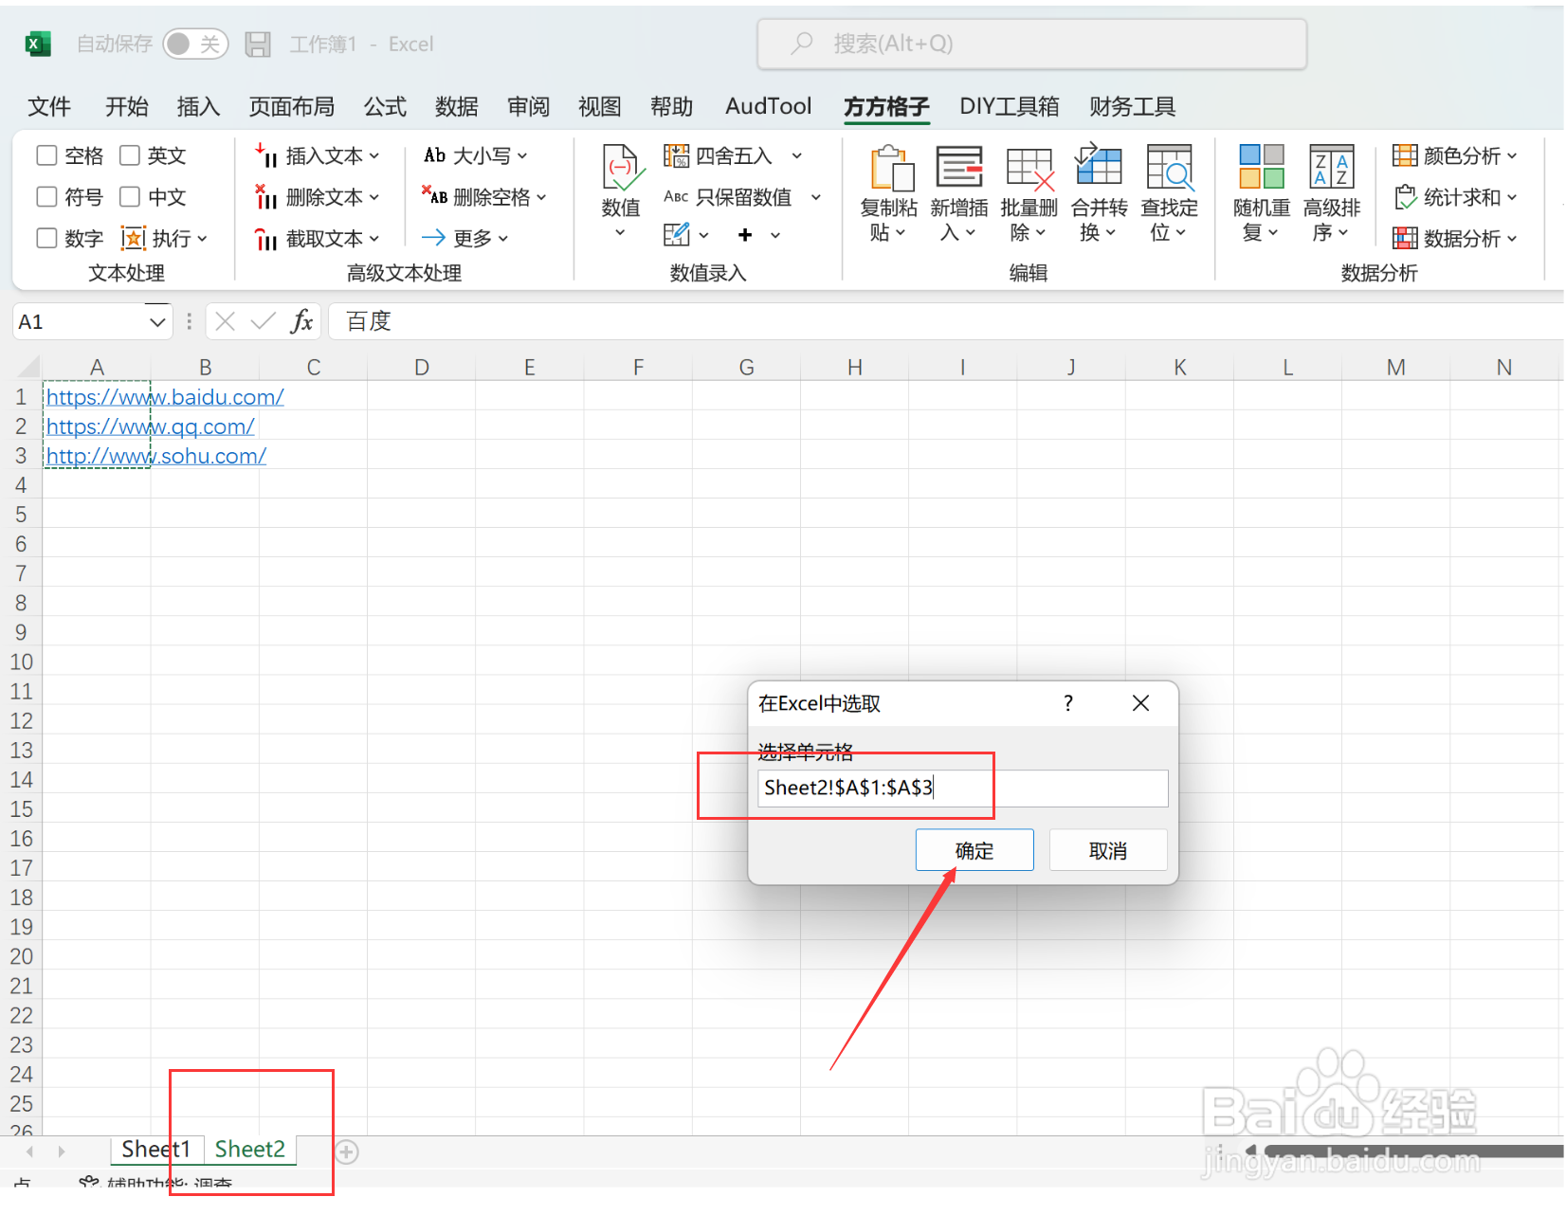Viewport: 1566px width, 1215px height.
Task: Click the Excel app icon
Action: (38, 44)
